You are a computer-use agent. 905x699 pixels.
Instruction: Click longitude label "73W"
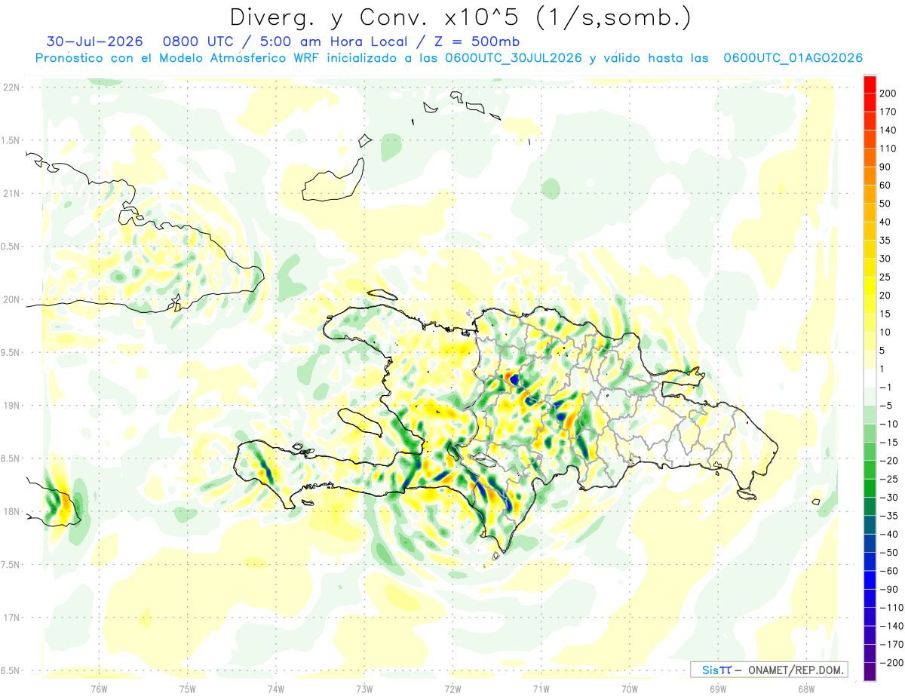pos(364,688)
